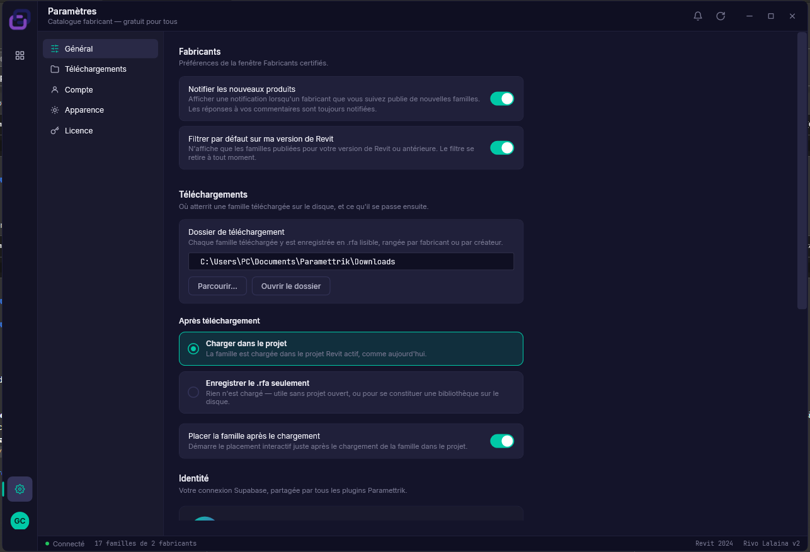Click Ouvrir le dossier button
This screenshot has height=552, width=810.
(291, 286)
